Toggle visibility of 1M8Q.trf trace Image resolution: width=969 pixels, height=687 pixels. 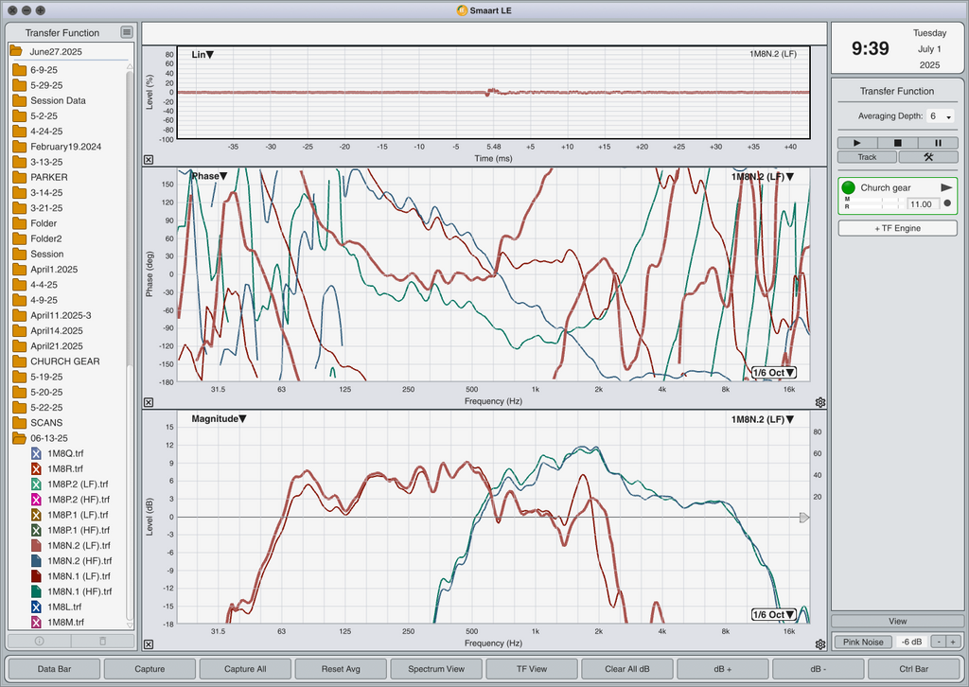point(36,453)
